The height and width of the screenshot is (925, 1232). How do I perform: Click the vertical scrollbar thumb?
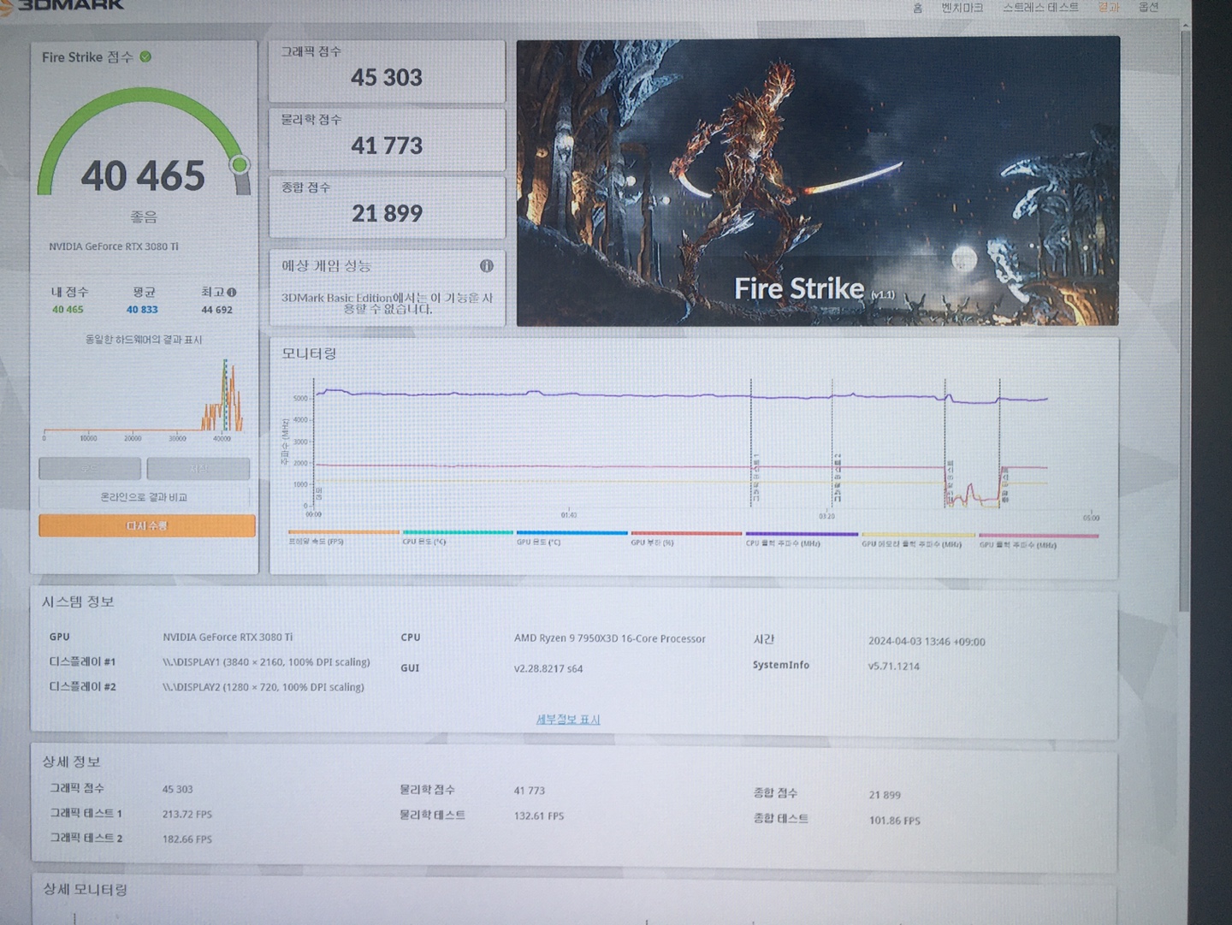click(1185, 321)
